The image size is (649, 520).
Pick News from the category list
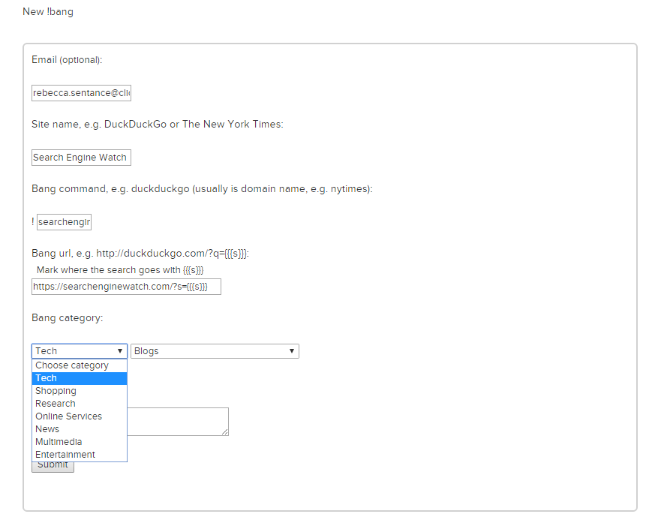click(47, 429)
